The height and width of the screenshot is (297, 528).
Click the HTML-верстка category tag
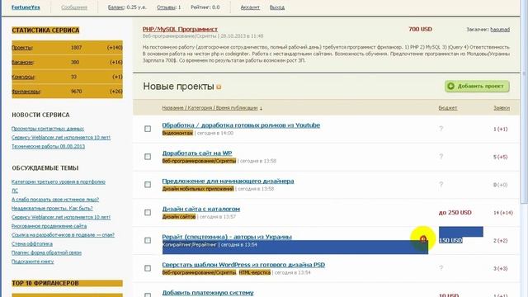pos(255,272)
